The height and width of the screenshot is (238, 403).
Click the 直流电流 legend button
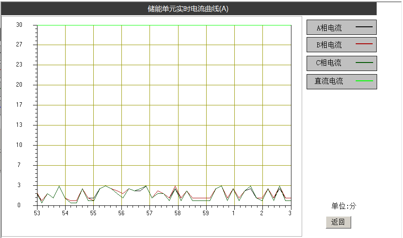(341, 81)
